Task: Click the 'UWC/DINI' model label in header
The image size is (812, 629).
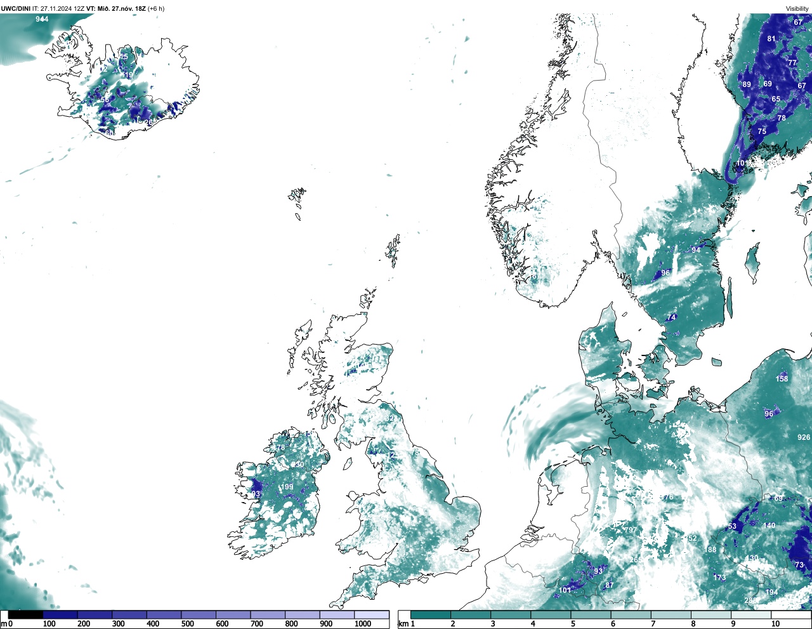Action: tap(15, 9)
